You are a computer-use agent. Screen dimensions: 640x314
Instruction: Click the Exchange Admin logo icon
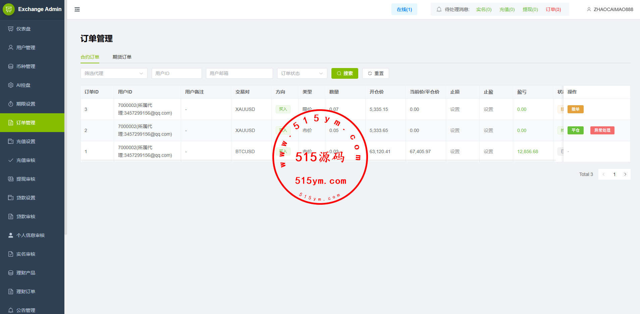pyautogui.click(x=9, y=9)
